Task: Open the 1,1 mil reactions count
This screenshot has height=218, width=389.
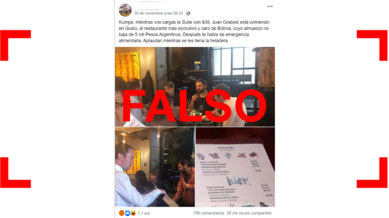Action: (x=144, y=213)
